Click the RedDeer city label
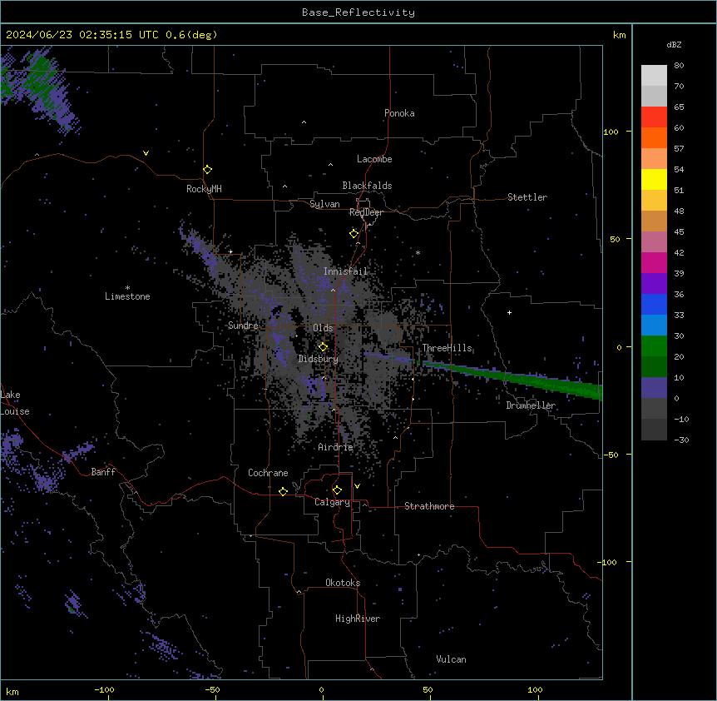This screenshot has height=701, width=717. tap(366, 212)
